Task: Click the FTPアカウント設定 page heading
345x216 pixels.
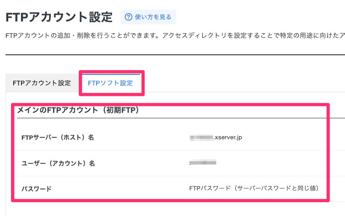Action: (59, 17)
